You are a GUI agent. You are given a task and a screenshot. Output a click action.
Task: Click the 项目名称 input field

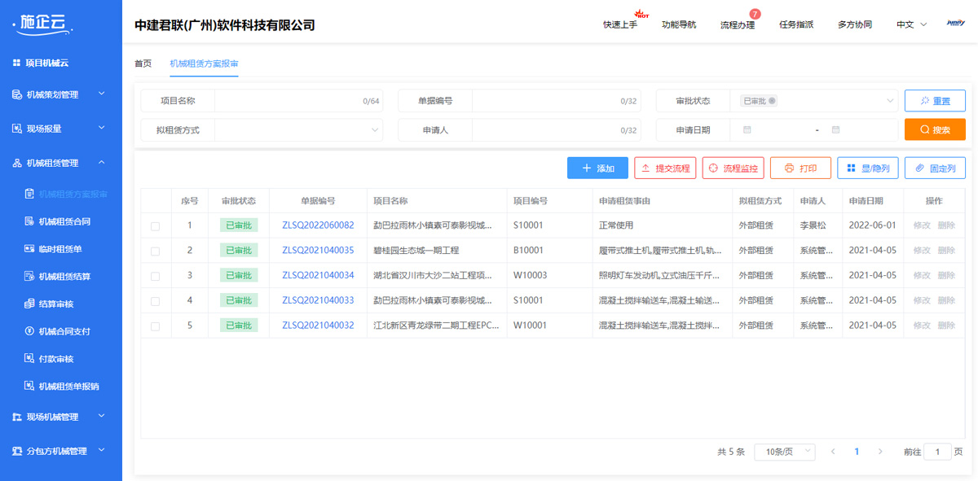(x=298, y=101)
